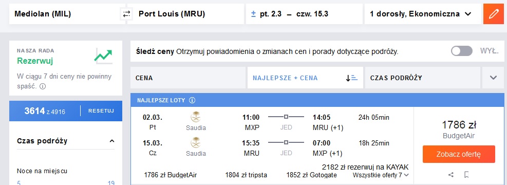Collapse the Czas podróży filter section
The image size is (507, 185).
[112, 141]
